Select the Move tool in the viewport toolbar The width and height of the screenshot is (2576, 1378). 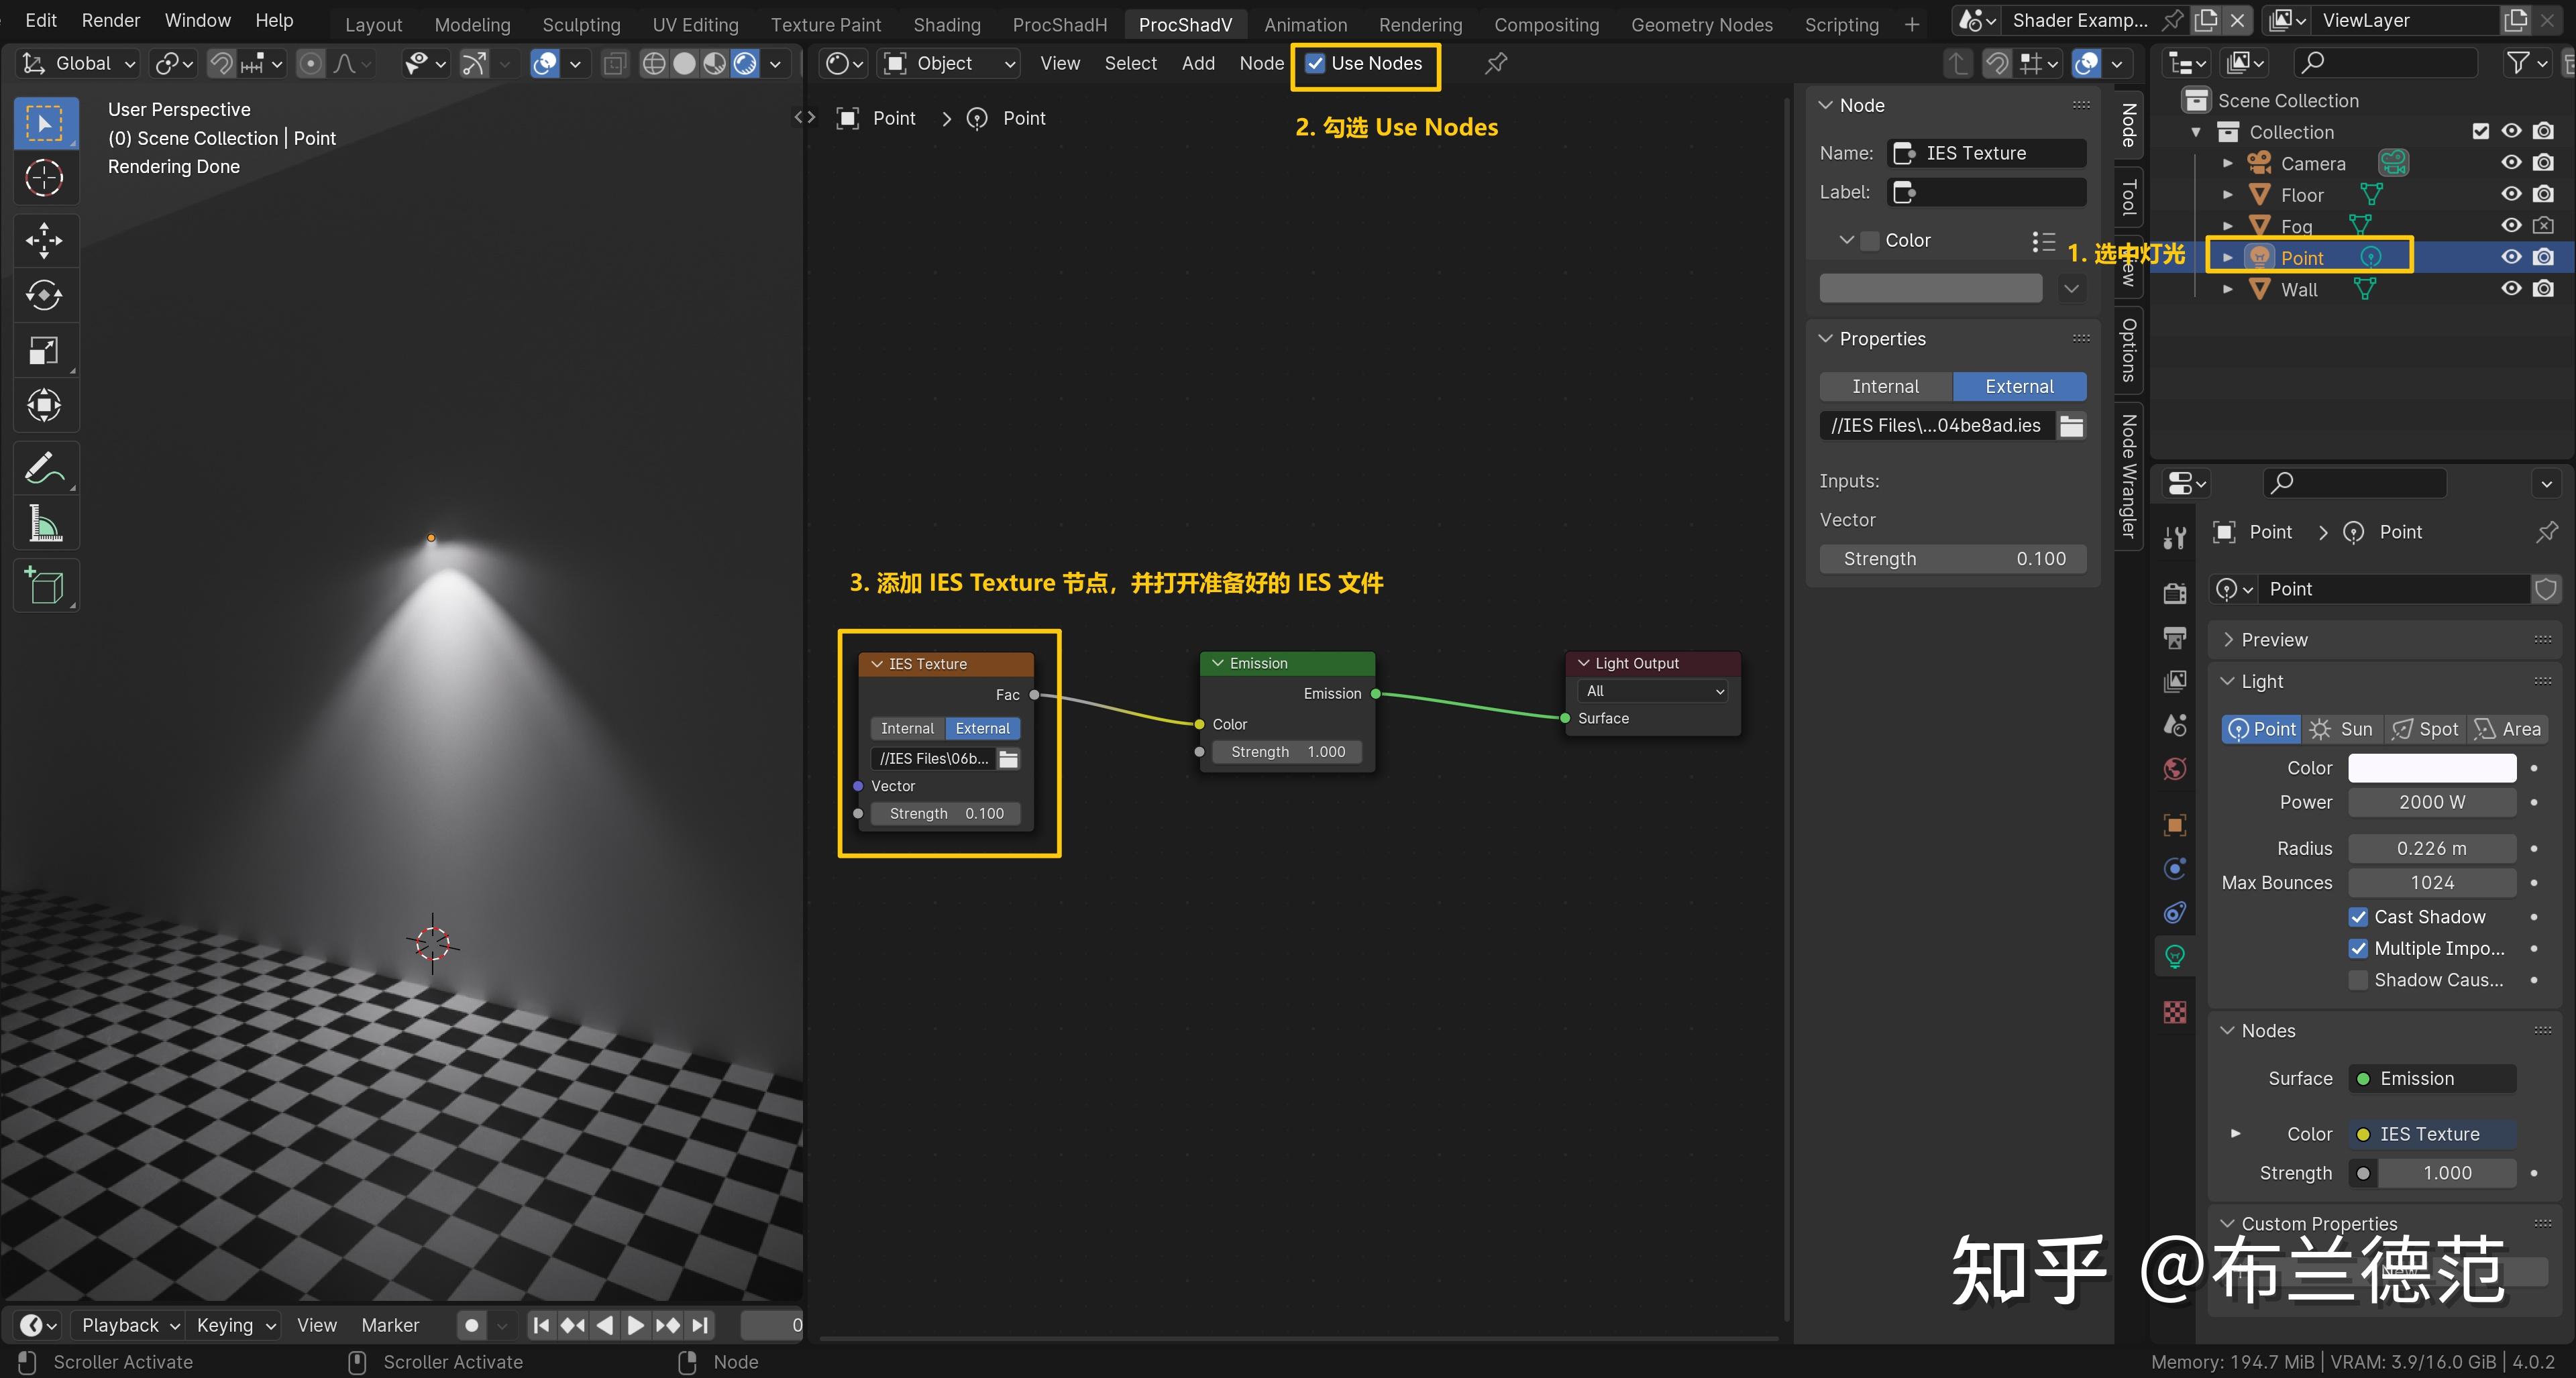point(45,240)
